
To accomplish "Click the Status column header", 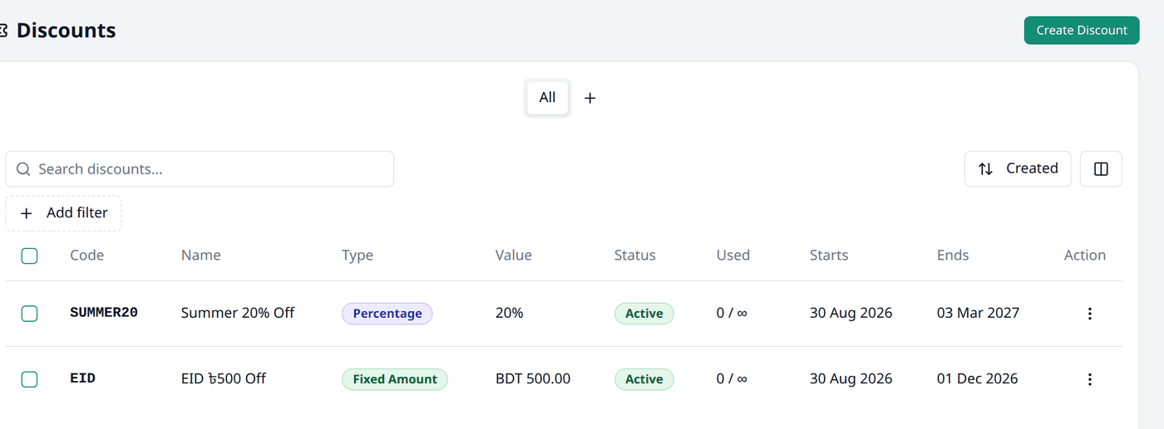I will (635, 256).
